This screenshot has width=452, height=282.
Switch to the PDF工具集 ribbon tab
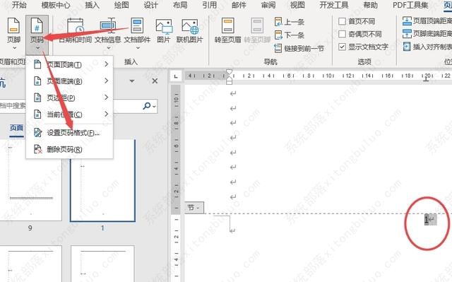[410, 5]
